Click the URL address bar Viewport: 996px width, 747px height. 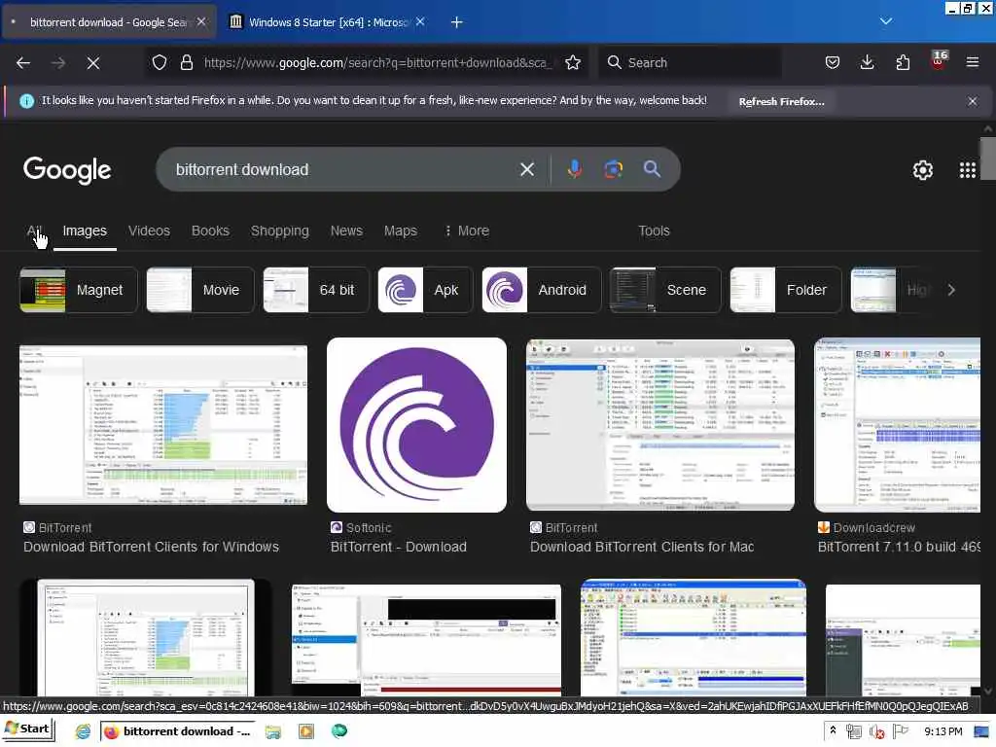[x=378, y=62]
